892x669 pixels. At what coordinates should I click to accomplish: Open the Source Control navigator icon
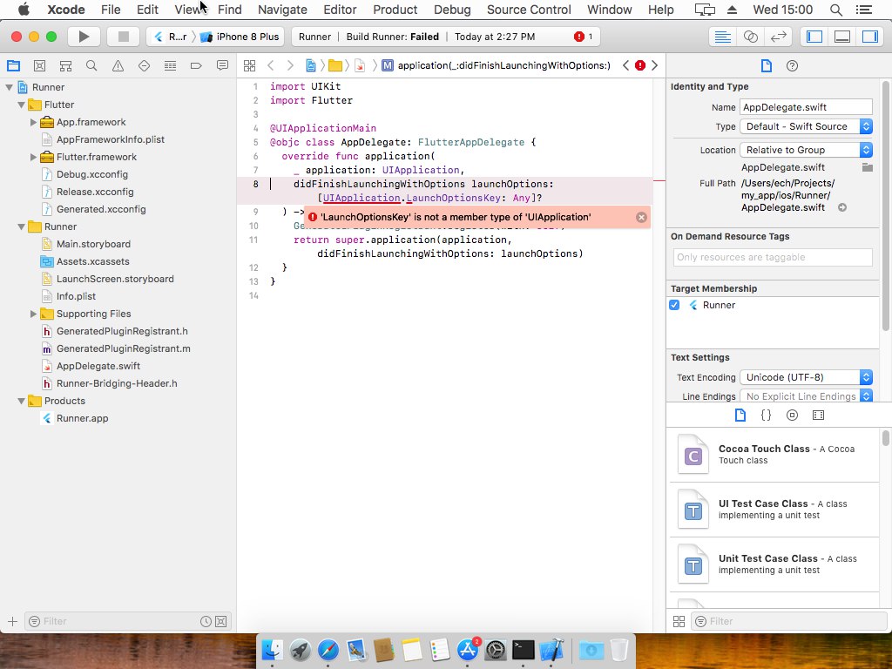coord(39,65)
